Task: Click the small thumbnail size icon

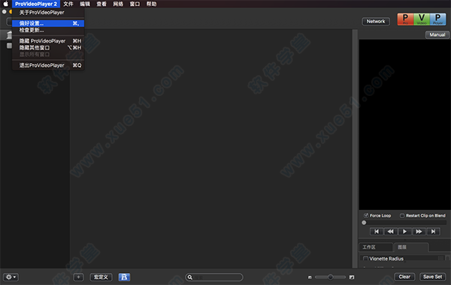Action: point(310,277)
